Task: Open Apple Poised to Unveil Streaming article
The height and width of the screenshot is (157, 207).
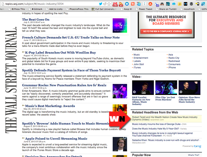Action: [56, 139]
